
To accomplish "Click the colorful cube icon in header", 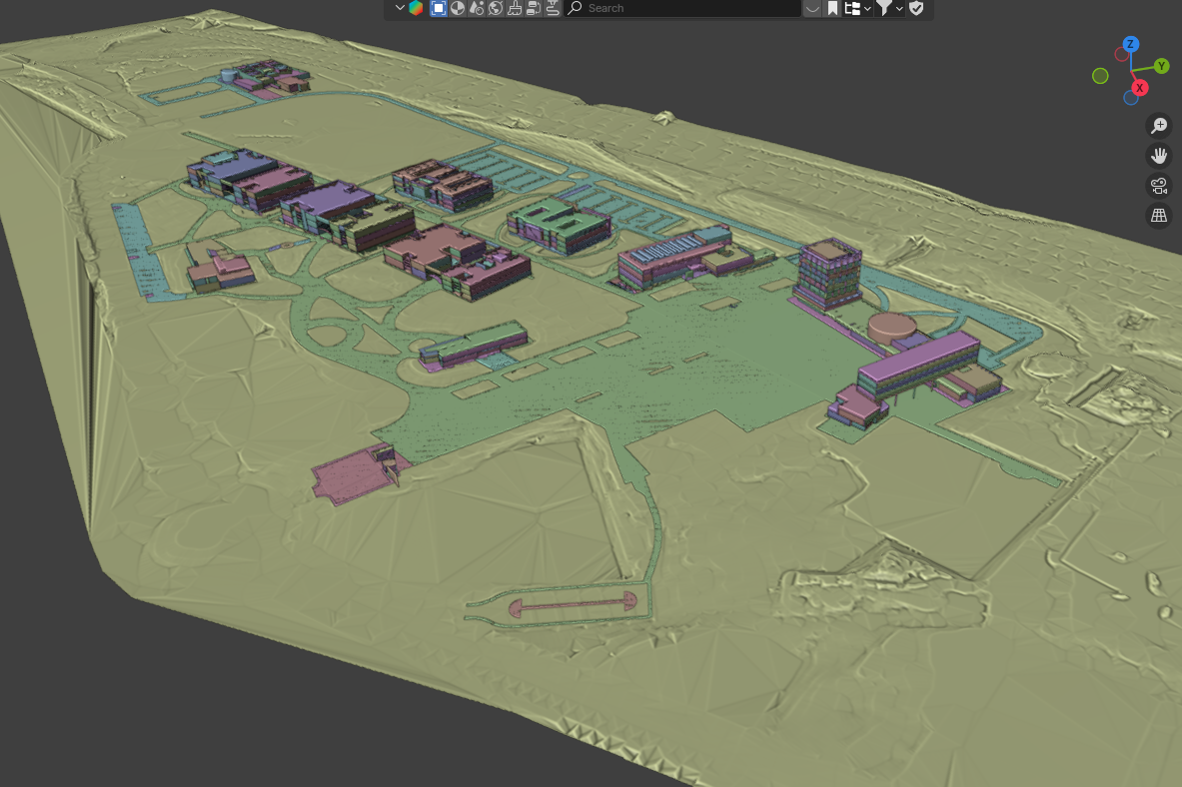I will [416, 8].
